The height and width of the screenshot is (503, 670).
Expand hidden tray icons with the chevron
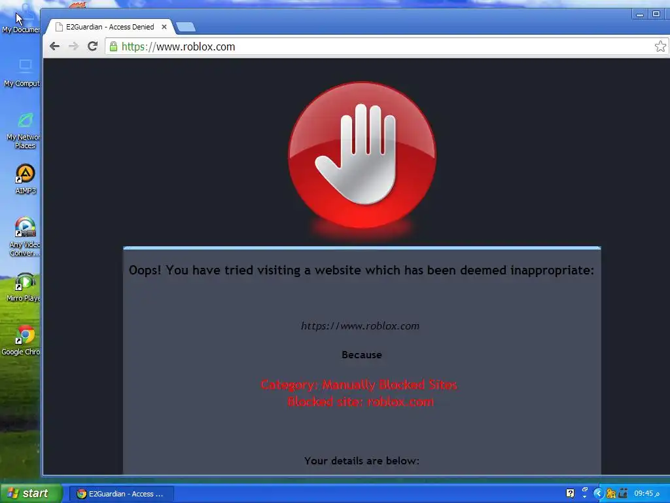click(x=598, y=494)
